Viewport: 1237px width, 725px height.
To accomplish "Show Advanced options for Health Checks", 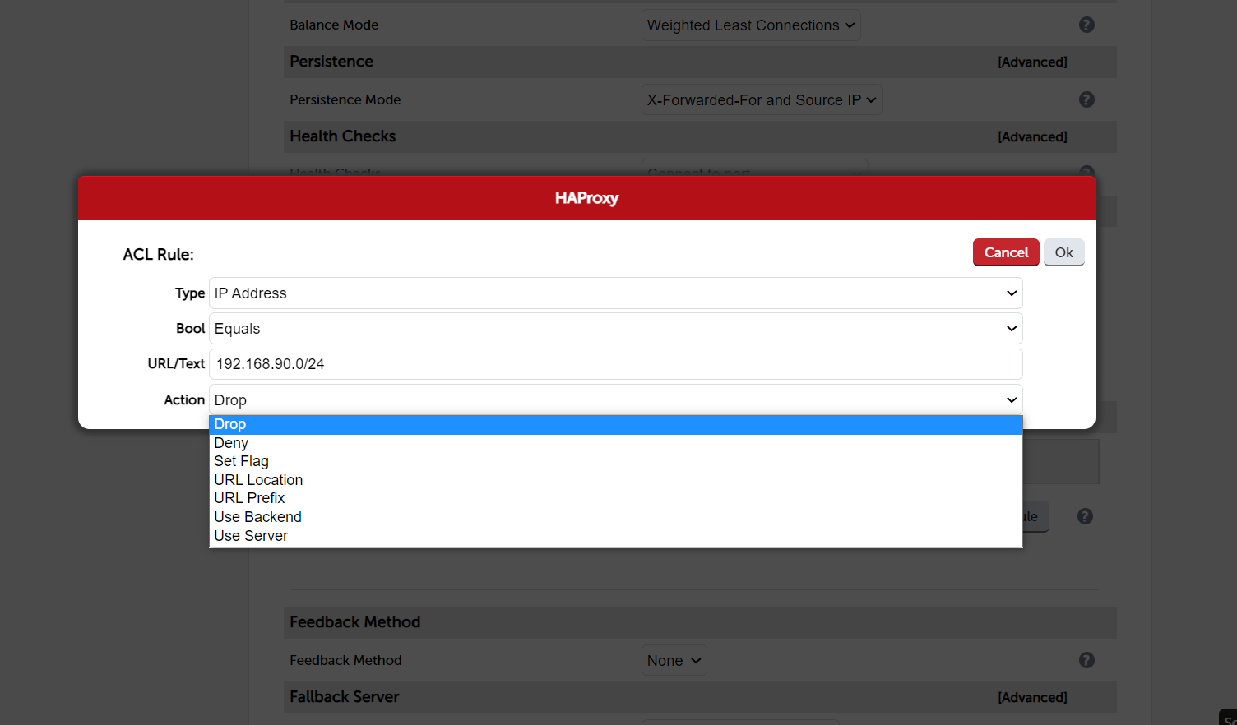I will coord(1032,137).
